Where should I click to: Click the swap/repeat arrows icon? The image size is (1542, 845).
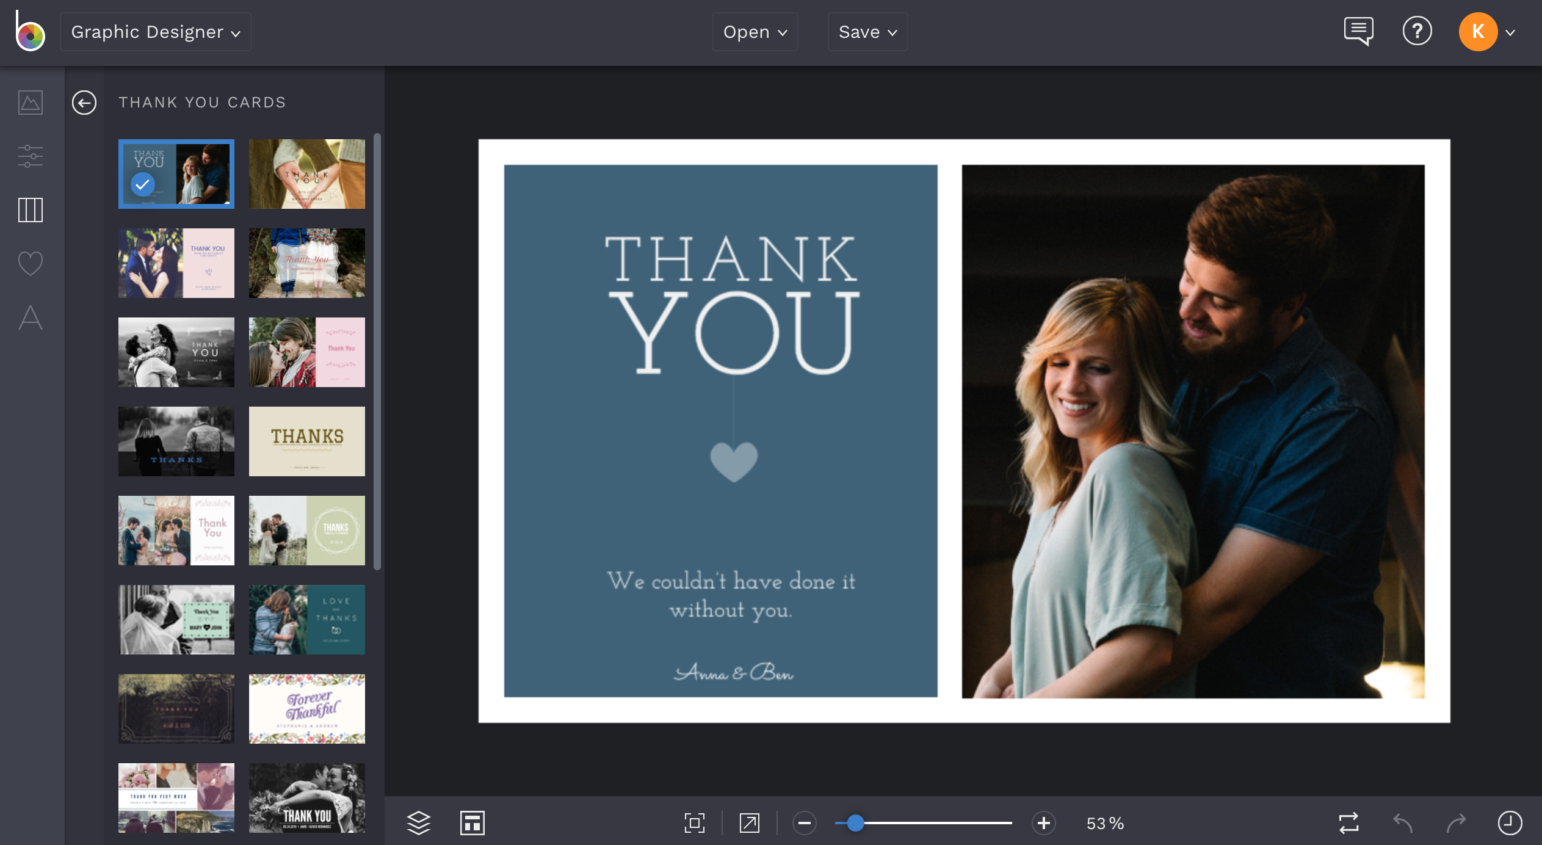pyautogui.click(x=1349, y=823)
